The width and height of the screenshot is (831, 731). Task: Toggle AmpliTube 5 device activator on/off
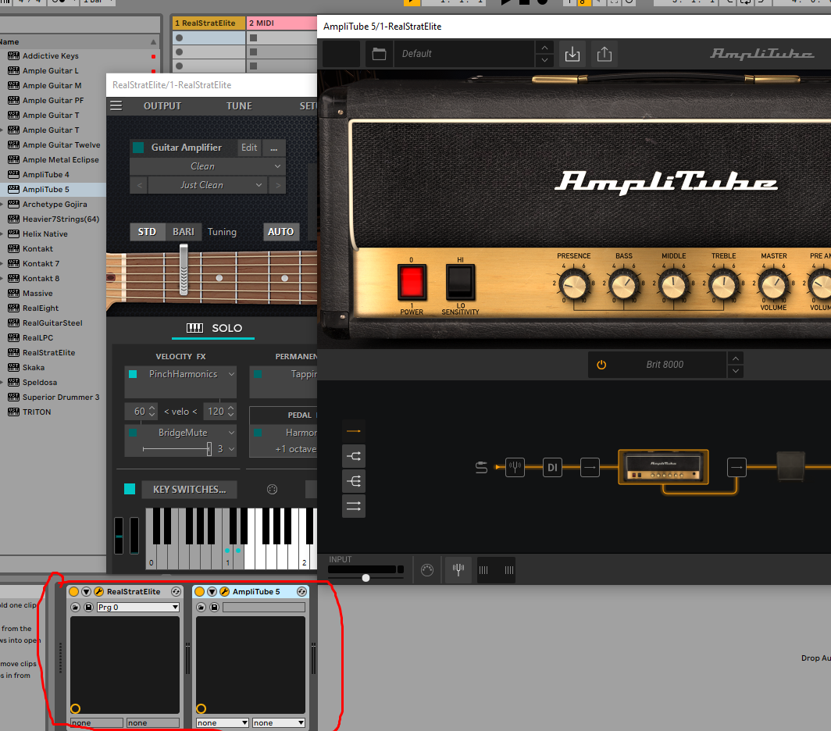(x=199, y=591)
